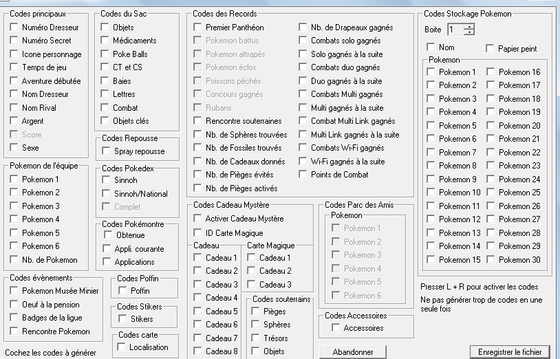Tick the Poke Balls checkbox

(x=106, y=54)
